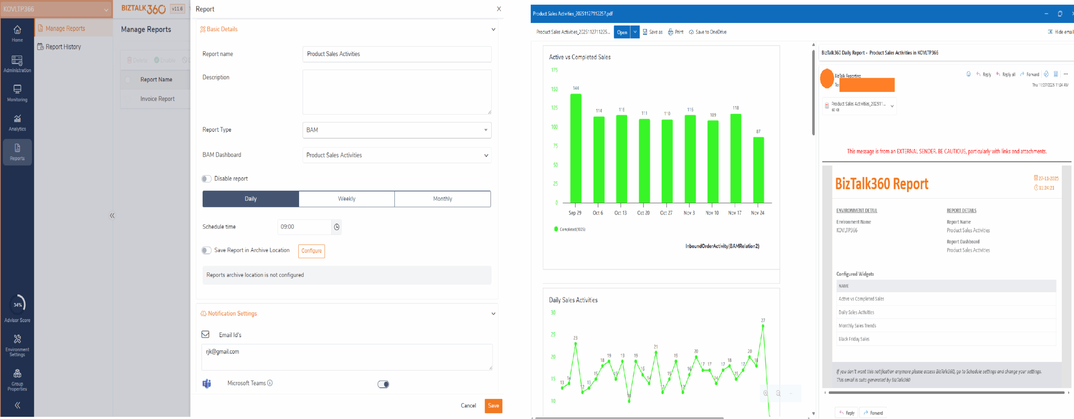Select the Weekly schedule tab
Viewport: 1074px width, 419px height.
347,199
